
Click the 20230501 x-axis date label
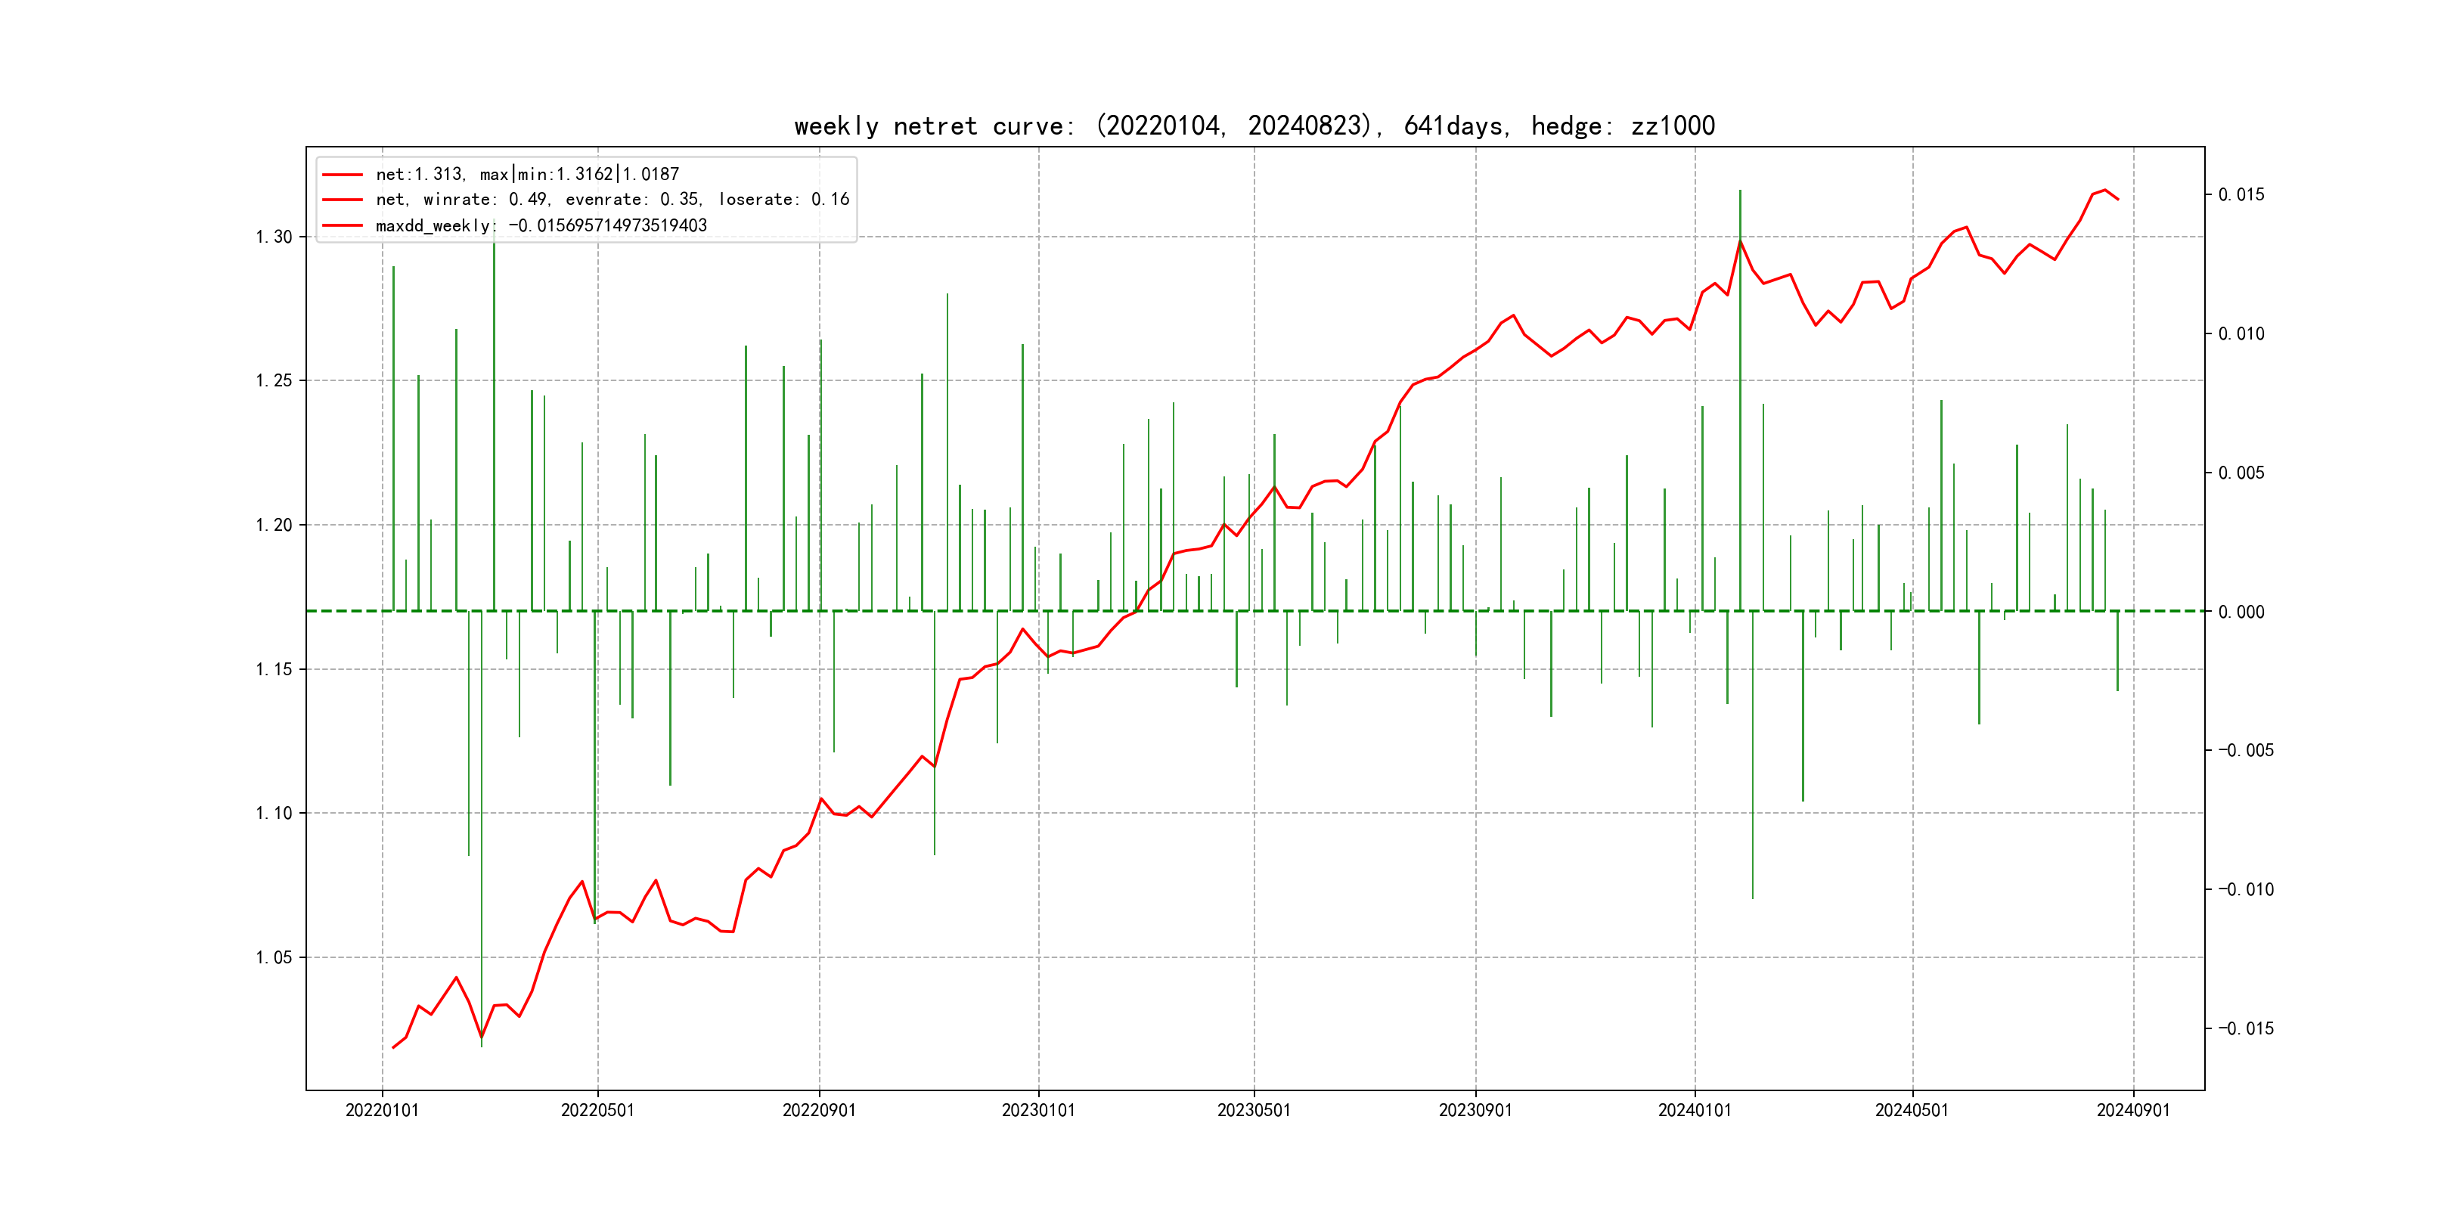[x=1254, y=1110]
